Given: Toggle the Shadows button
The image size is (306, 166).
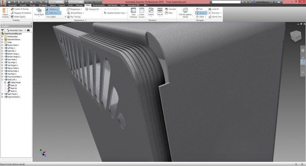Looking at the screenshot, I should pyautogui.click(x=51, y=9).
